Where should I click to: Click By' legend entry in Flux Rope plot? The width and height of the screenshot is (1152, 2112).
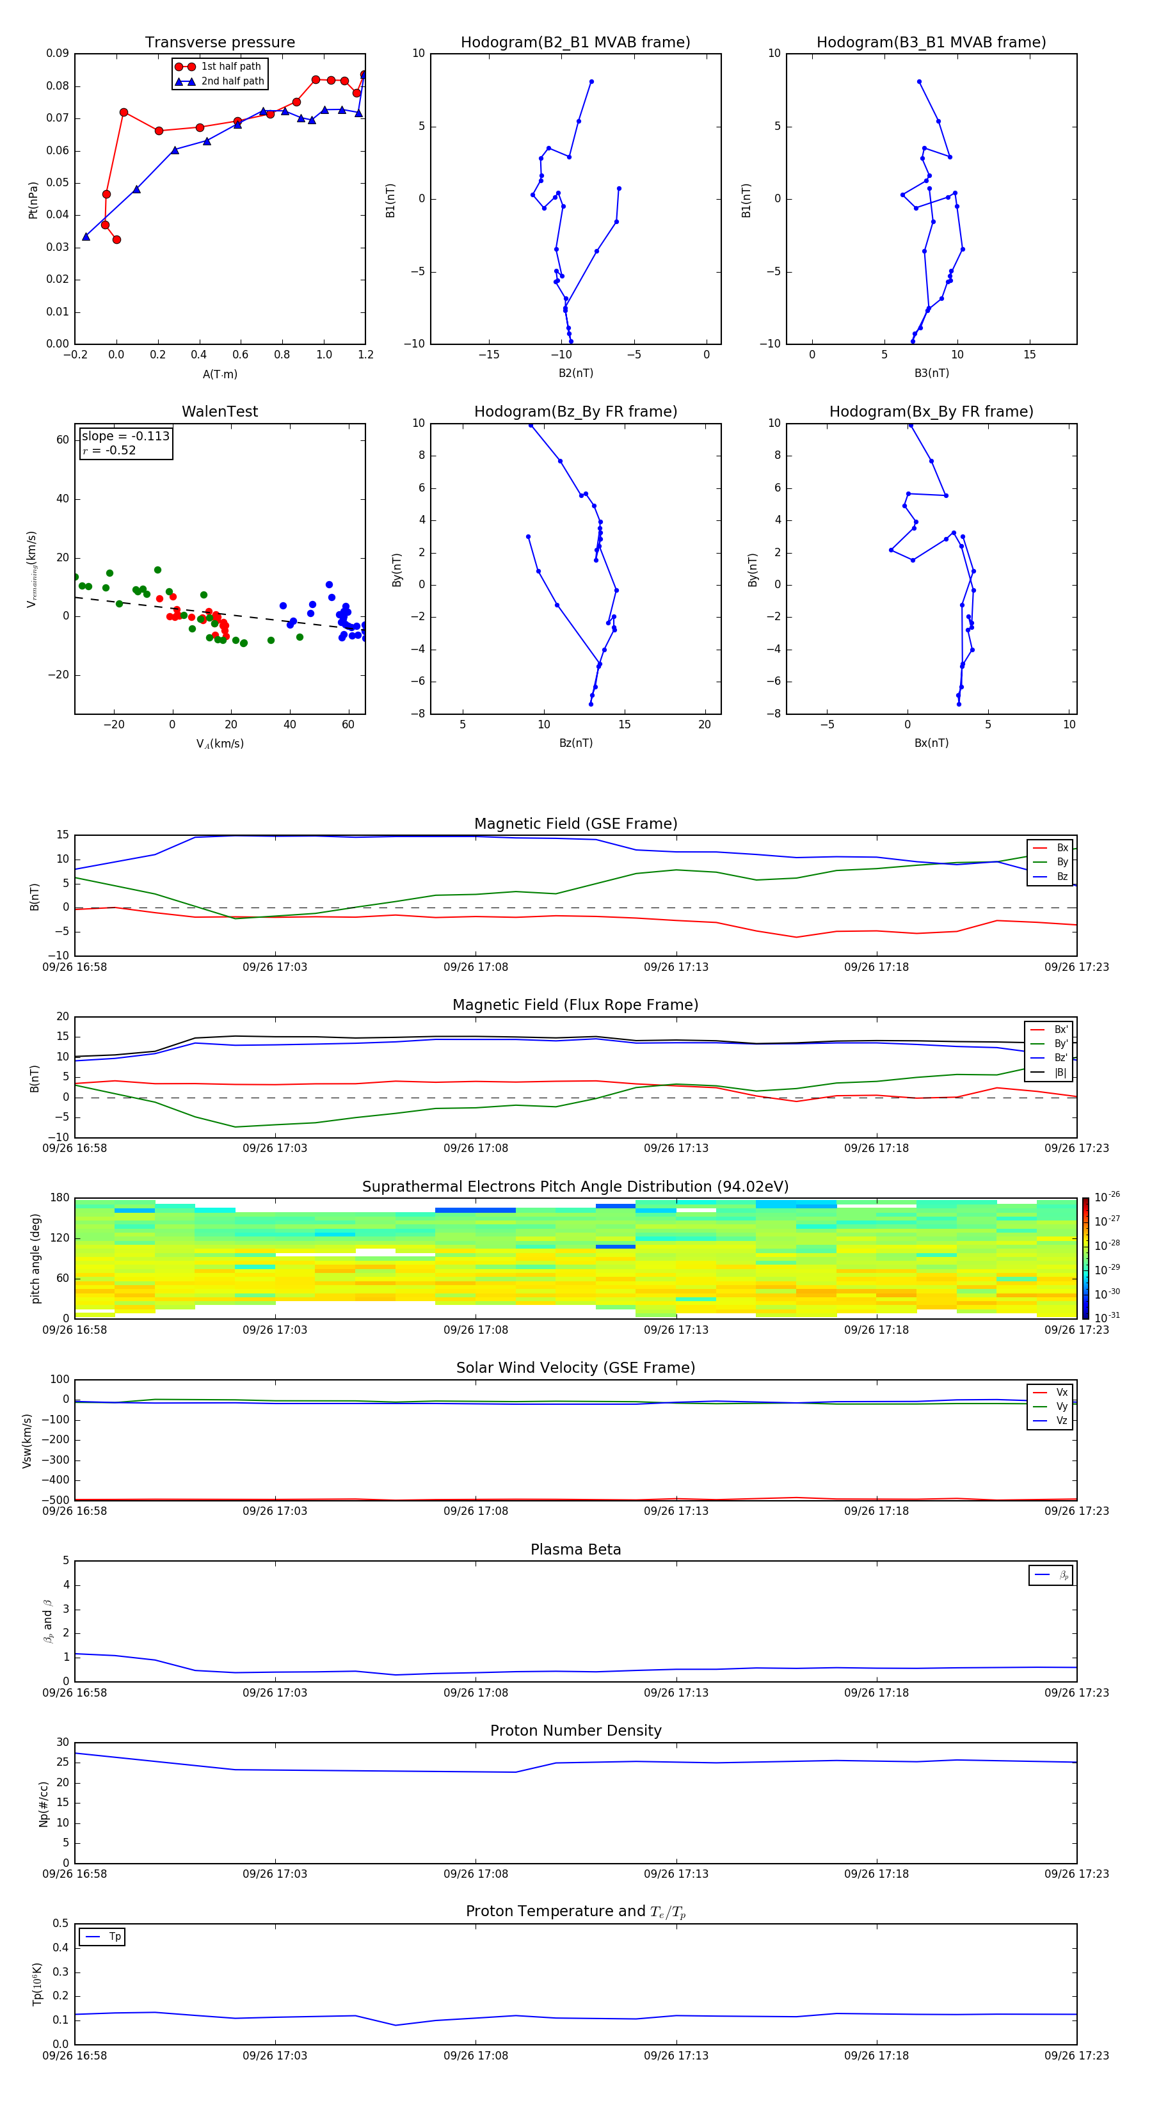click(x=1050, y=1044)
